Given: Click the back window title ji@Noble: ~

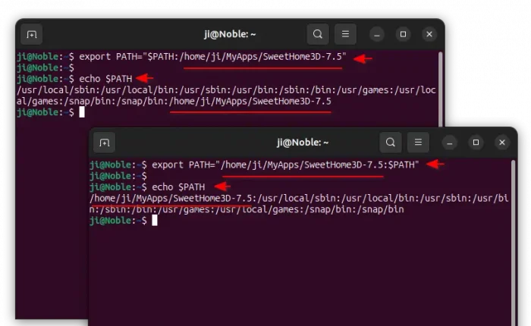Looking at the screenshot, I should tap(230, 34).
